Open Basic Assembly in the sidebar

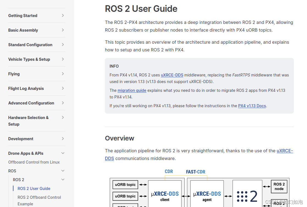pos(23,30)
